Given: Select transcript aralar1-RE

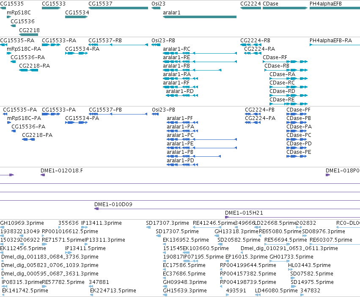Looking at the screenshot, I should coord(200,62).
